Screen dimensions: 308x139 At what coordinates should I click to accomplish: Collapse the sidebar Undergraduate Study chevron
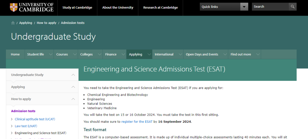pos(73,75)
